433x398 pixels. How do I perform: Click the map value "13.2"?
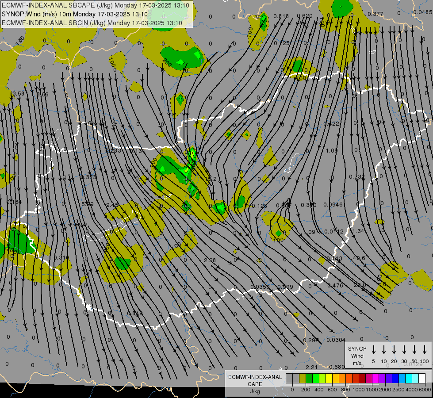[x=211, y=179]
